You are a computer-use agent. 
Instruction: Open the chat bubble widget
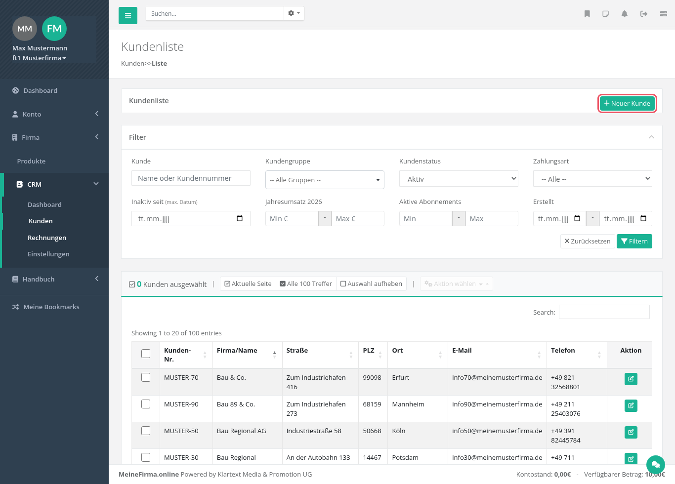pos(656,465)
